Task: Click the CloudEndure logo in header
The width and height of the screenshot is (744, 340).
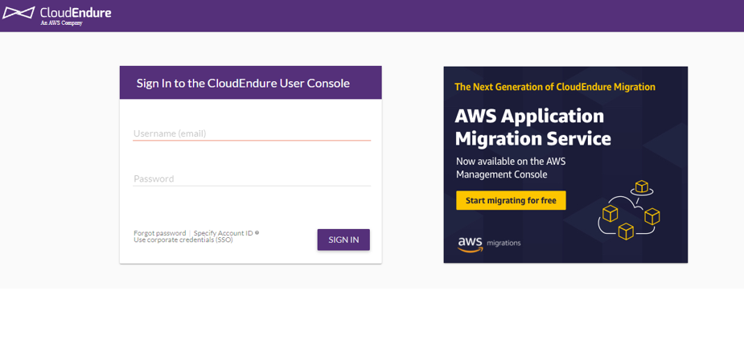Action: [57, 14]
